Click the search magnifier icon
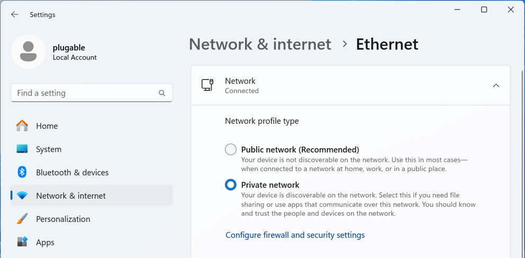 pos(162,93)
